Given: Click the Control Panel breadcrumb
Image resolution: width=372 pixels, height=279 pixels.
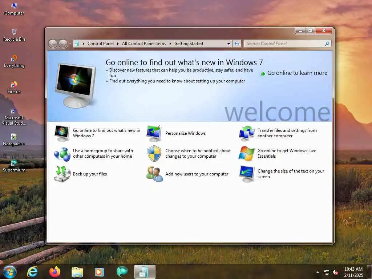Looking at the screenshot, I should [x=101, y=44].
